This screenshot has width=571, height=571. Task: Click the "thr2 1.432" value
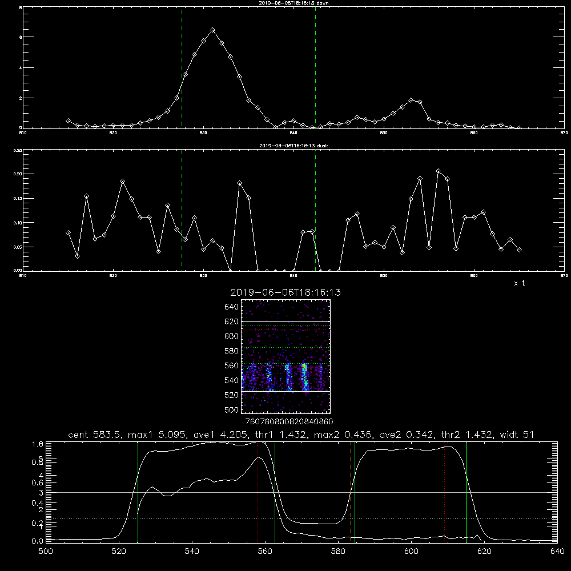[x=466, y=435]
